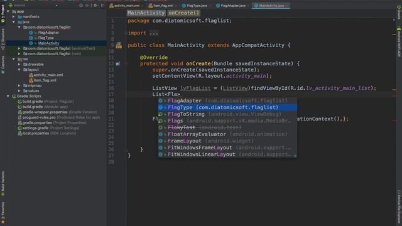
Task: Open the Android WiFi ADB side panel
Action: point(399,42)
